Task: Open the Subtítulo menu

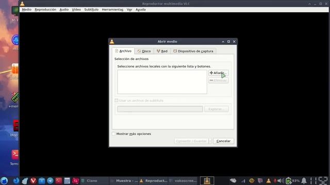Action: [x=91, y=10]
